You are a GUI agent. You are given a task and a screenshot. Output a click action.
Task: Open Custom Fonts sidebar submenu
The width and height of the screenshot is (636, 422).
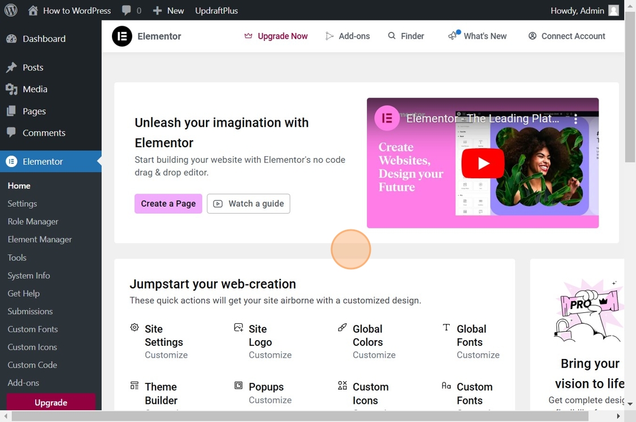point(33,329)
